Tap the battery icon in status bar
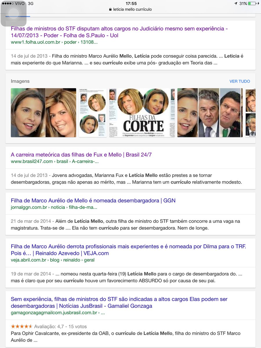Image resolution: width=261 pixels, height=348 pixels. (x=252, y=3)
